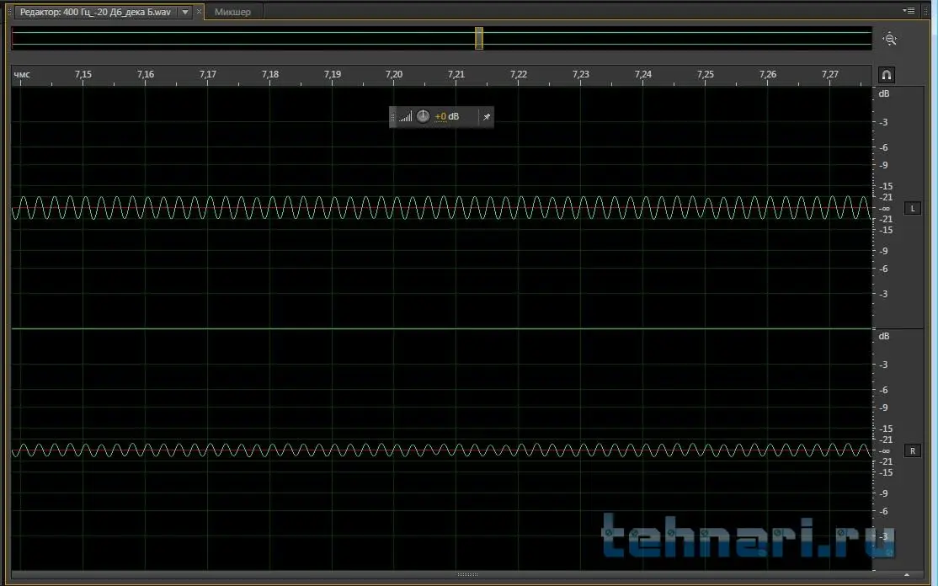Image resolution: width=938 pixels, height=586 pixels.
Task: Click the volume knob in the HUD
Action: coord(423,117)
